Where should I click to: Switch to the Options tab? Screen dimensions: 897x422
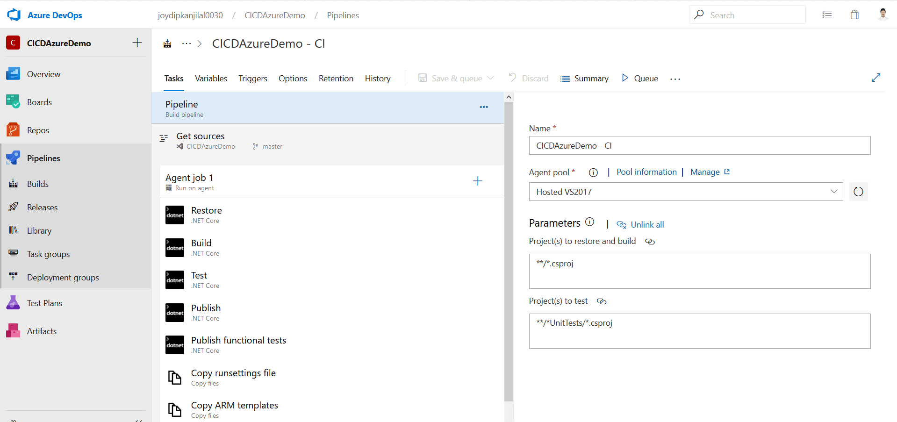pyautogui.click(x=293, y=79)
